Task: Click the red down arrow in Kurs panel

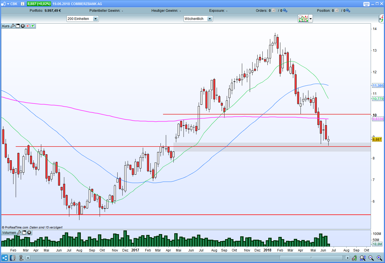Action: (28, 26)
